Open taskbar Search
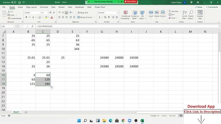This screenshot has height=124, width=221. point(85,121)
